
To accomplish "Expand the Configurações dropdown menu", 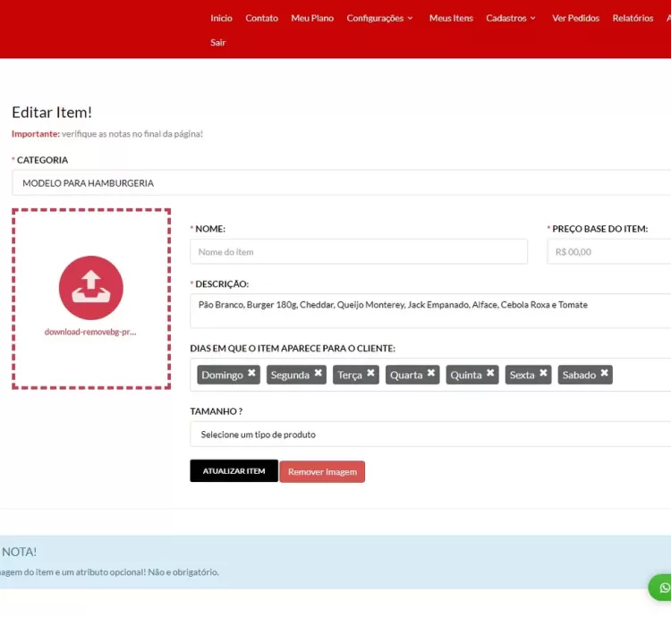I will coord(379,18).
